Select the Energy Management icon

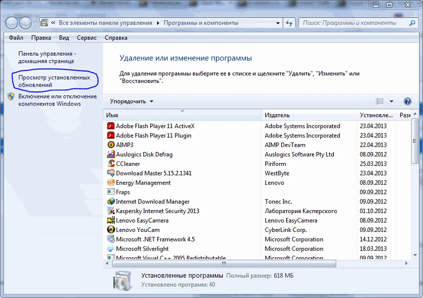111,183
